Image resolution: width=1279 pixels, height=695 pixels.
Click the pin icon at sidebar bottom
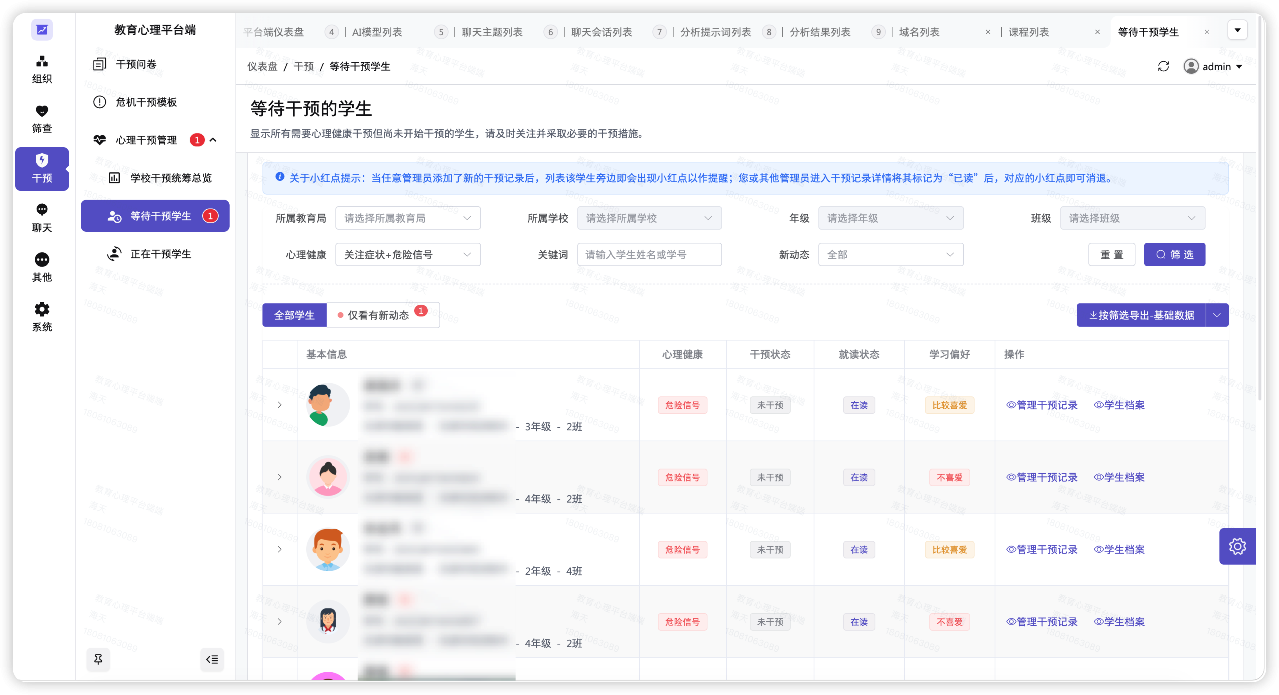(98, 659)
